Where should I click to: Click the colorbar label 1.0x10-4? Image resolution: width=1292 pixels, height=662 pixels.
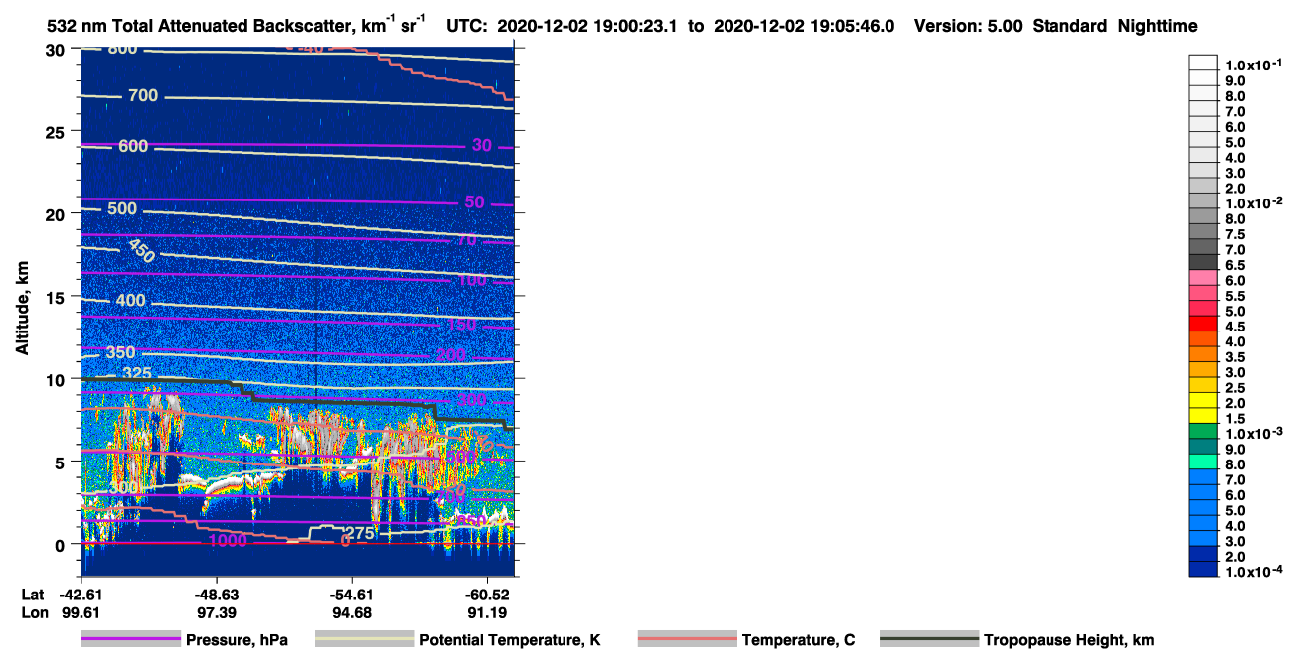tap(1252, 572)
